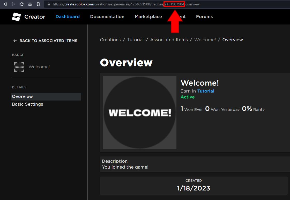
Task: Click the Description label
Action: pos(115,161)
